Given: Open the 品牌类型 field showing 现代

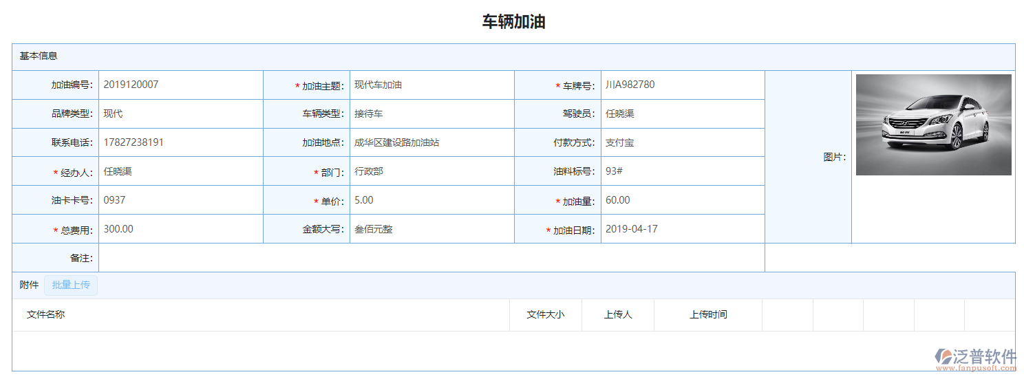Looking at the screenshot, I should pyautogui.click(x=180, y=113).
